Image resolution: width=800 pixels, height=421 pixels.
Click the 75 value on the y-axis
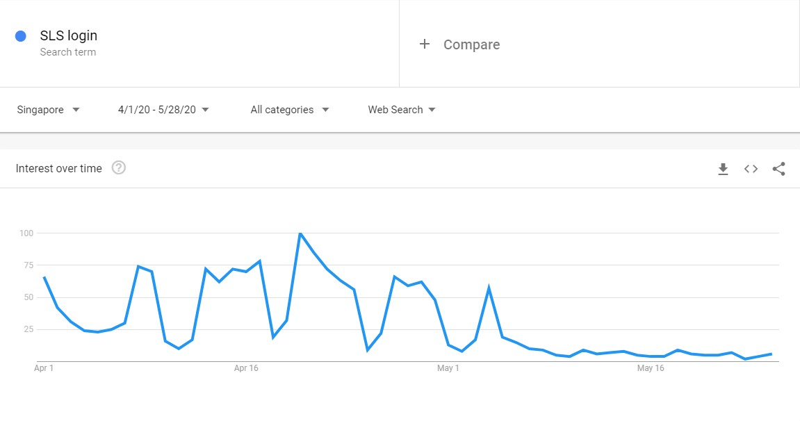(x=26, y=265)
